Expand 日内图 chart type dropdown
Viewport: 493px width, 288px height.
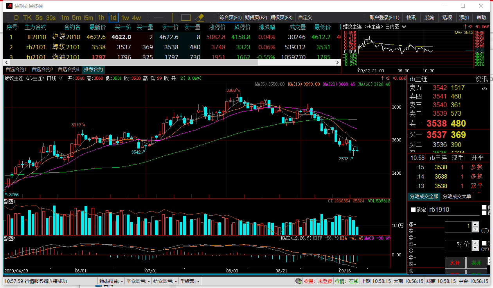pyautogui.click(x=404, y=27)
